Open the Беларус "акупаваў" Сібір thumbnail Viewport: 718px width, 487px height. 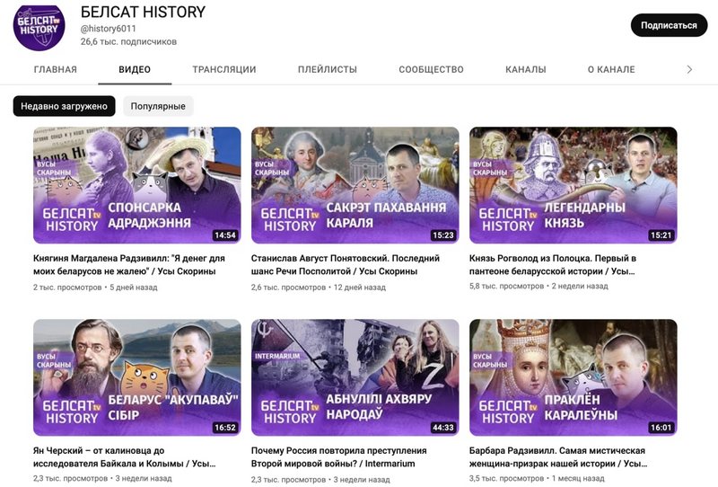coord(136,377)
